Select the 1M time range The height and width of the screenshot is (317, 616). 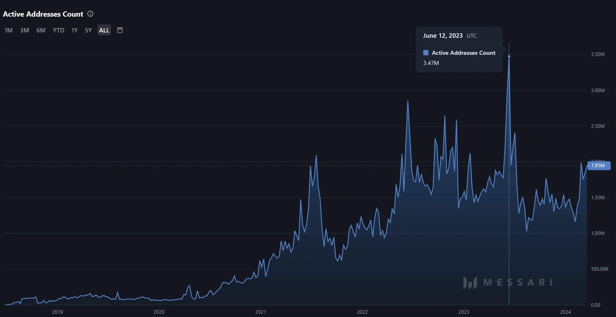9,30
